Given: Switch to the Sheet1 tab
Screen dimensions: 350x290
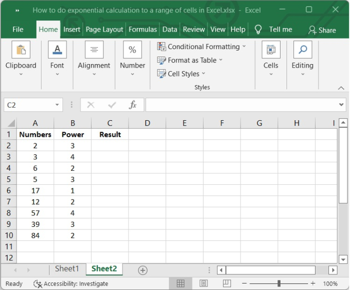Looking at the screenshot, I should pyautogui.click(x=67, y=269).
